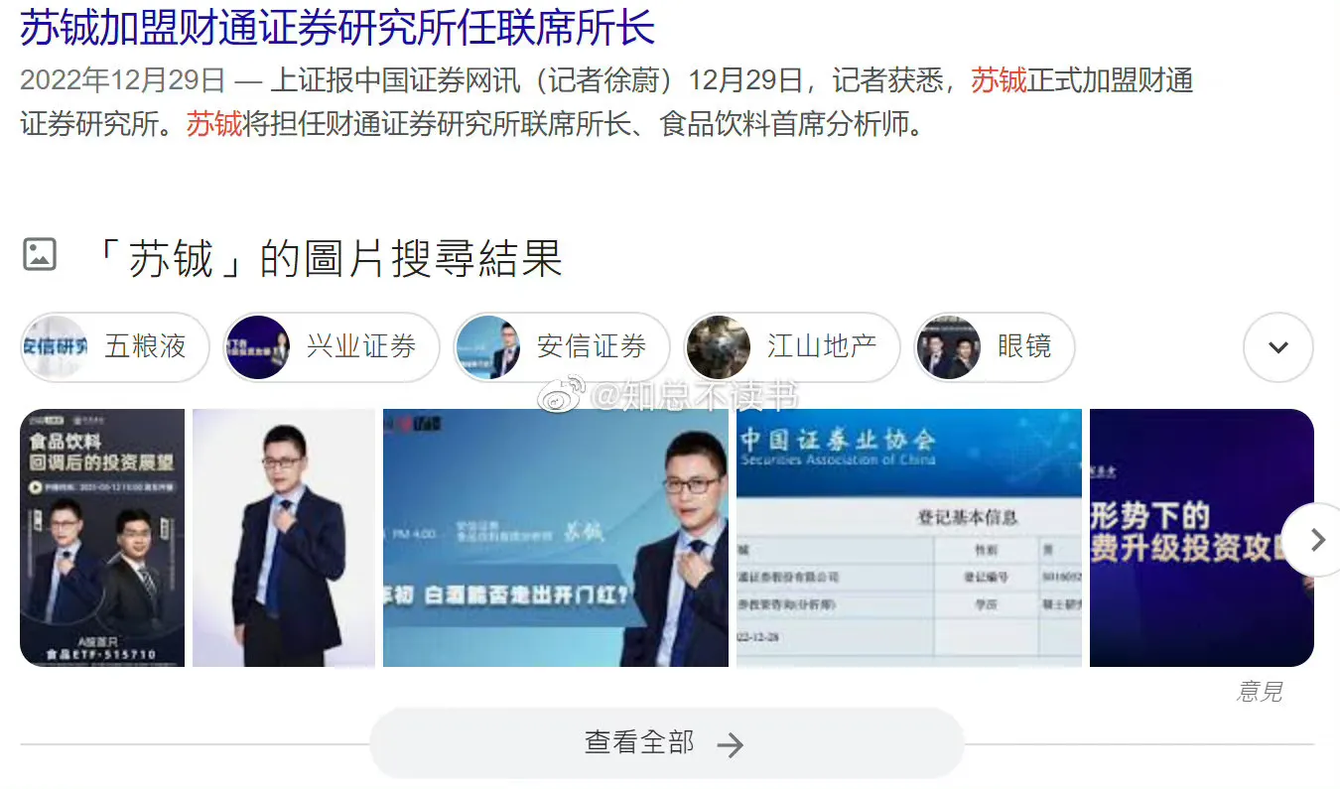Open the man in suit white-background photo
This screenshot has width=1340, height=789.
click(284, 538)
